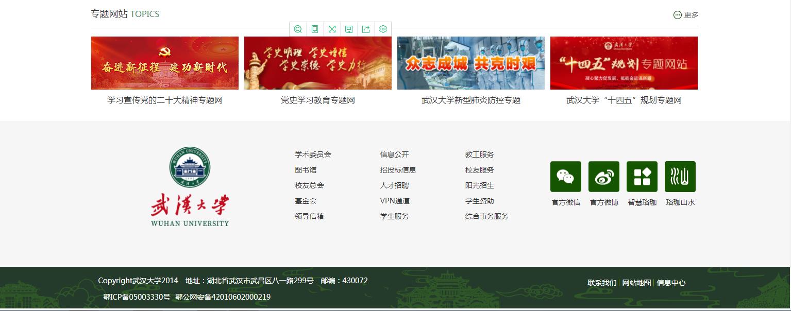The width and height of the screenshot is (791, 311).
Task: Open the 官方微信 WeChat icon
Action: coord(566,177)
